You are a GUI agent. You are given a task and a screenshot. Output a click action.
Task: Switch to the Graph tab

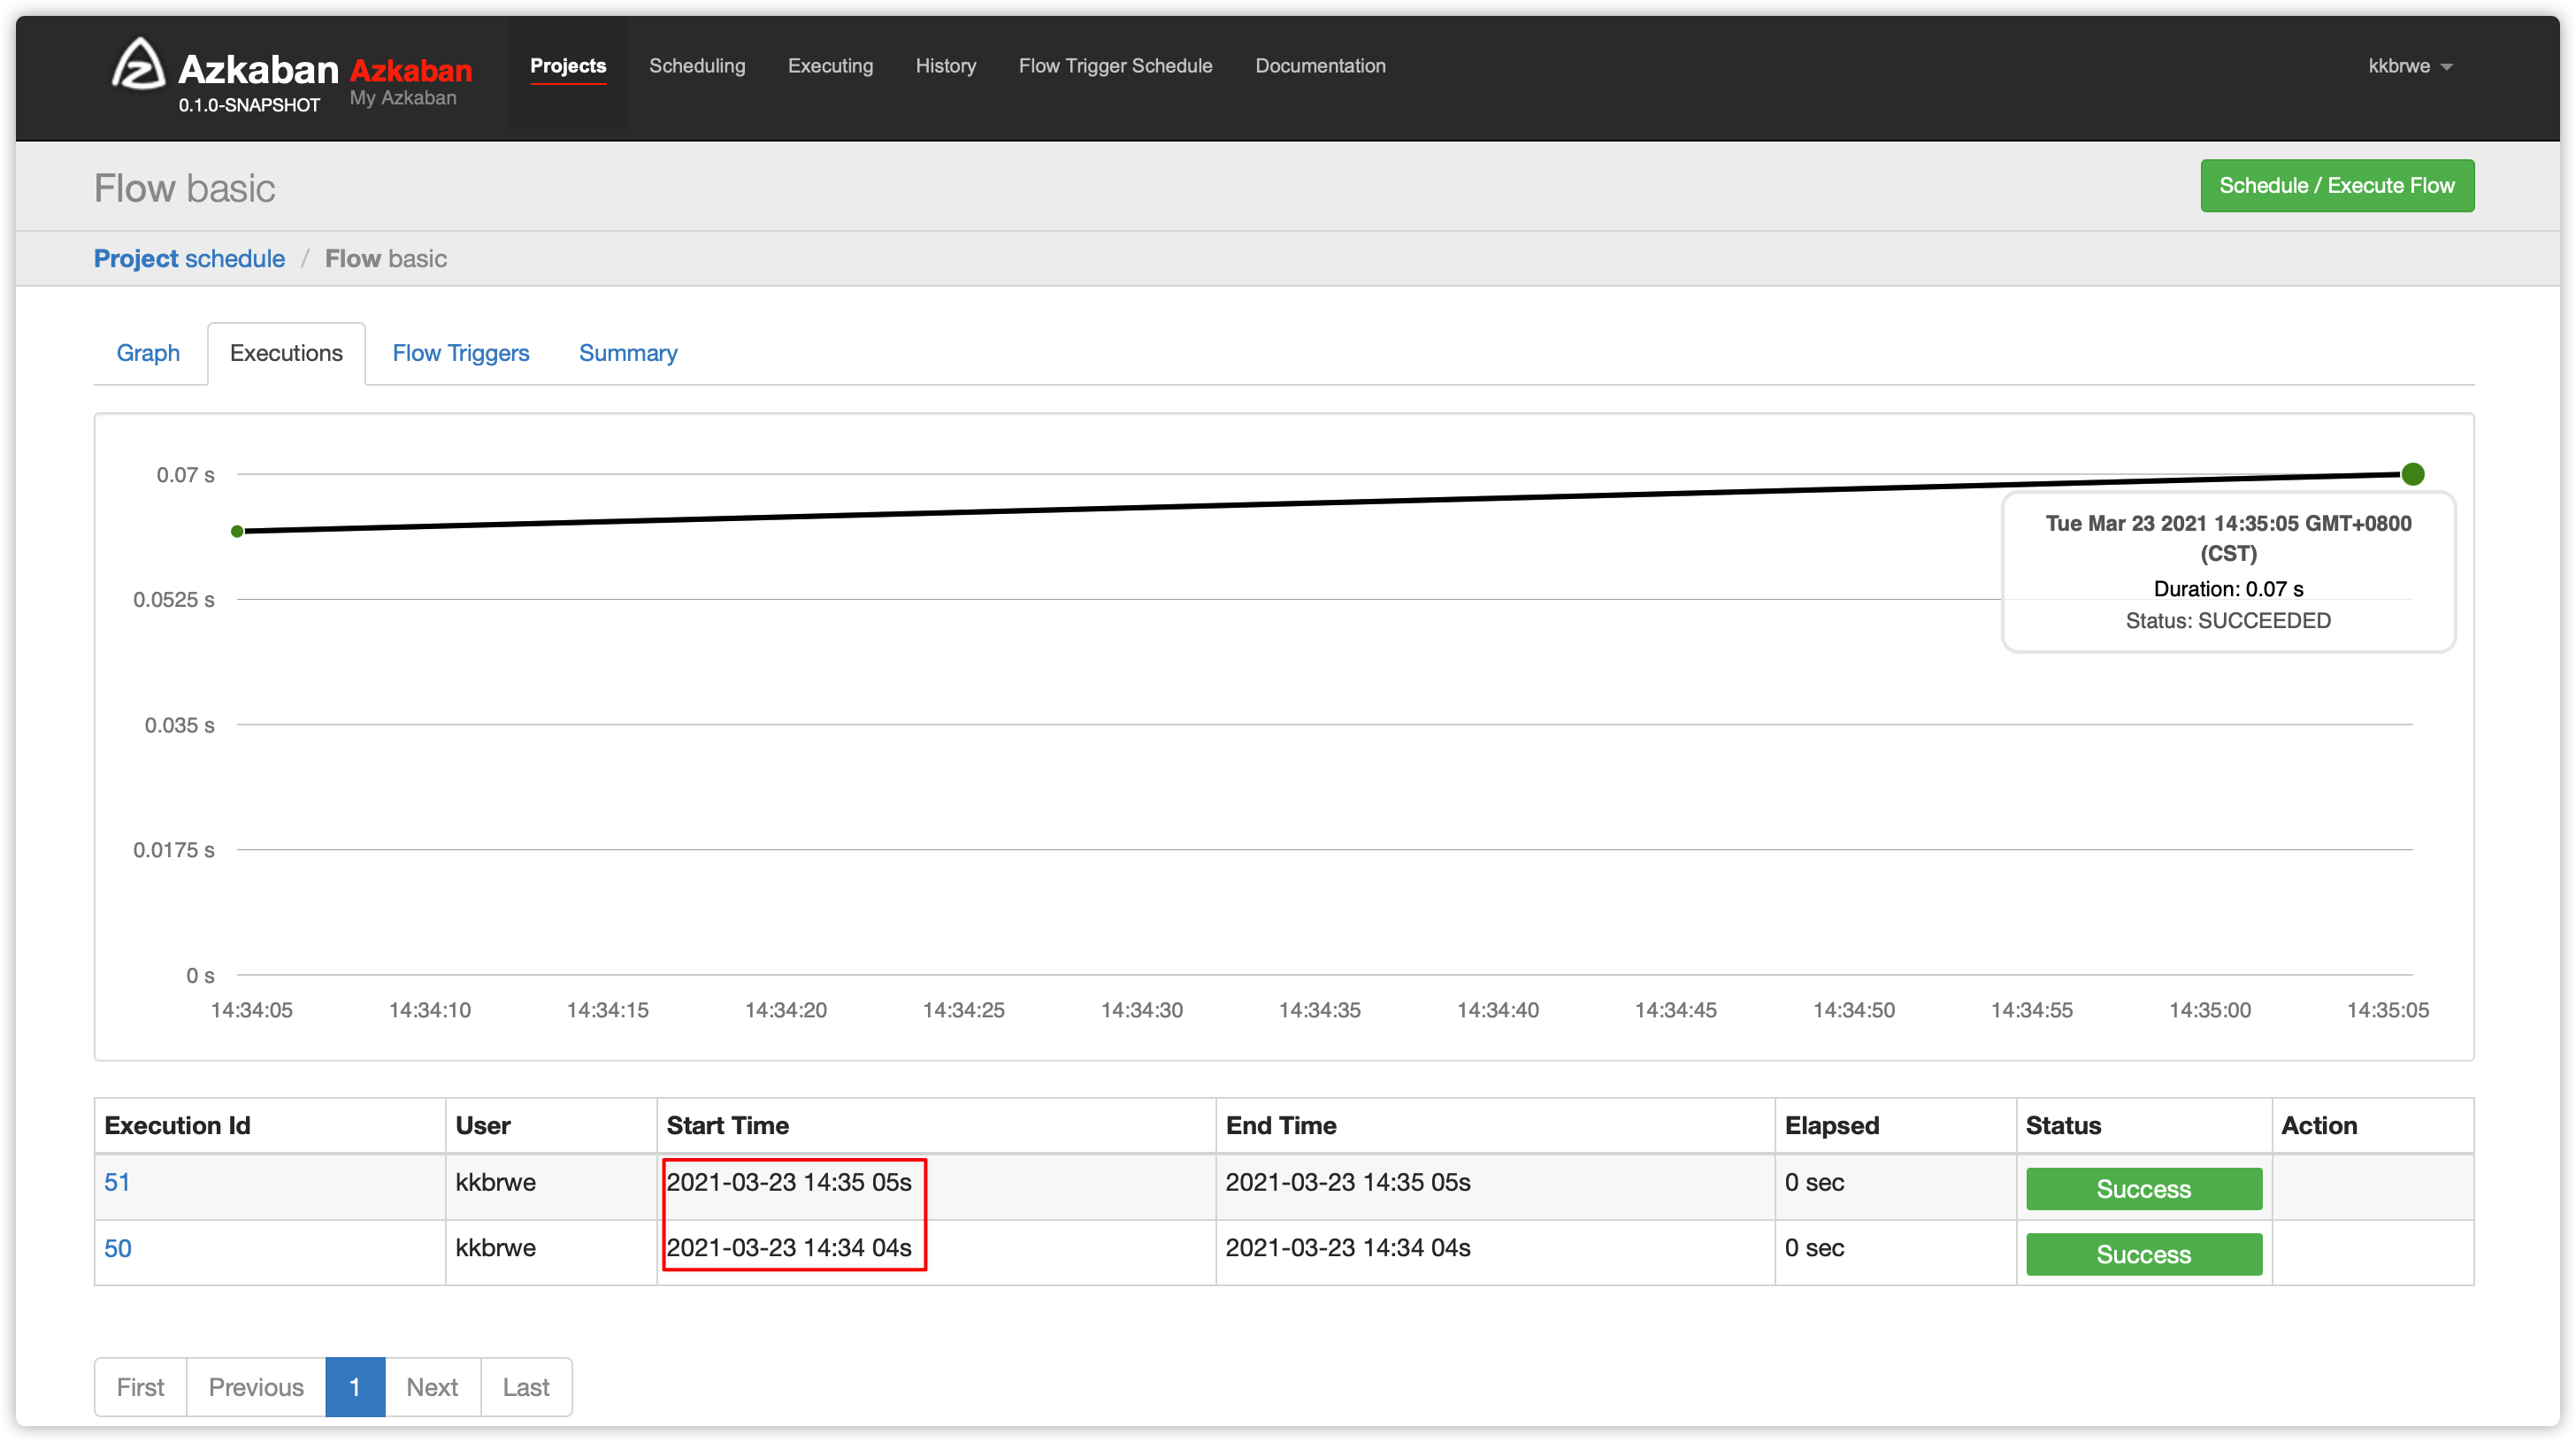148,353
